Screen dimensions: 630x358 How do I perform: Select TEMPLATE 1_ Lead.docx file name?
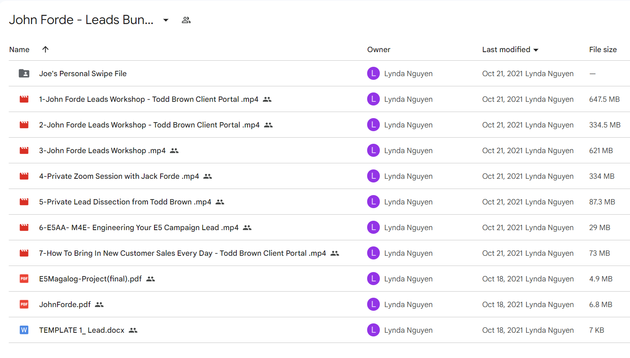82,330
